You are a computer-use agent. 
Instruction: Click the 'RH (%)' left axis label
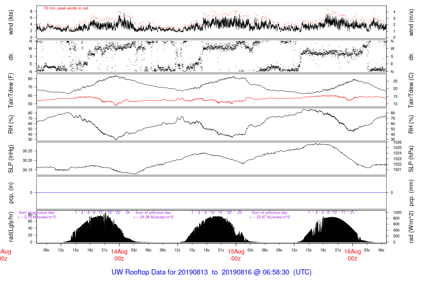[x=11, y=124]
